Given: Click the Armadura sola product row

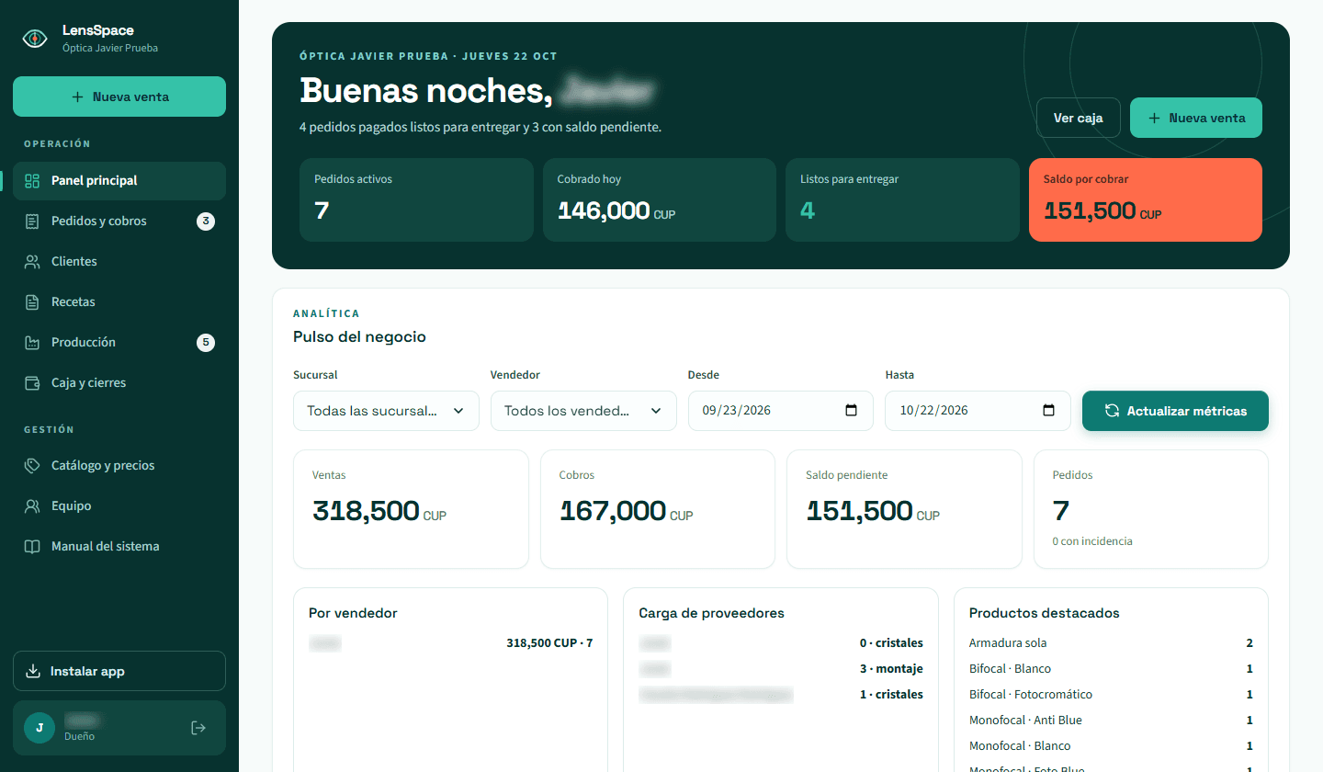Looking at the screenshot, I should [1111, 643].
